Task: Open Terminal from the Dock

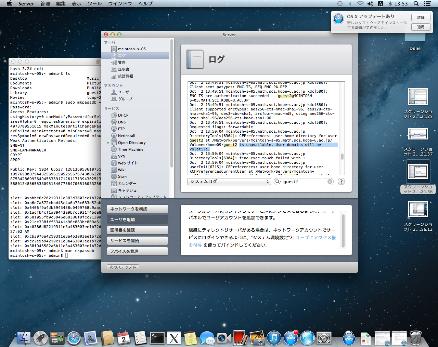Action: tap(157, 338)
